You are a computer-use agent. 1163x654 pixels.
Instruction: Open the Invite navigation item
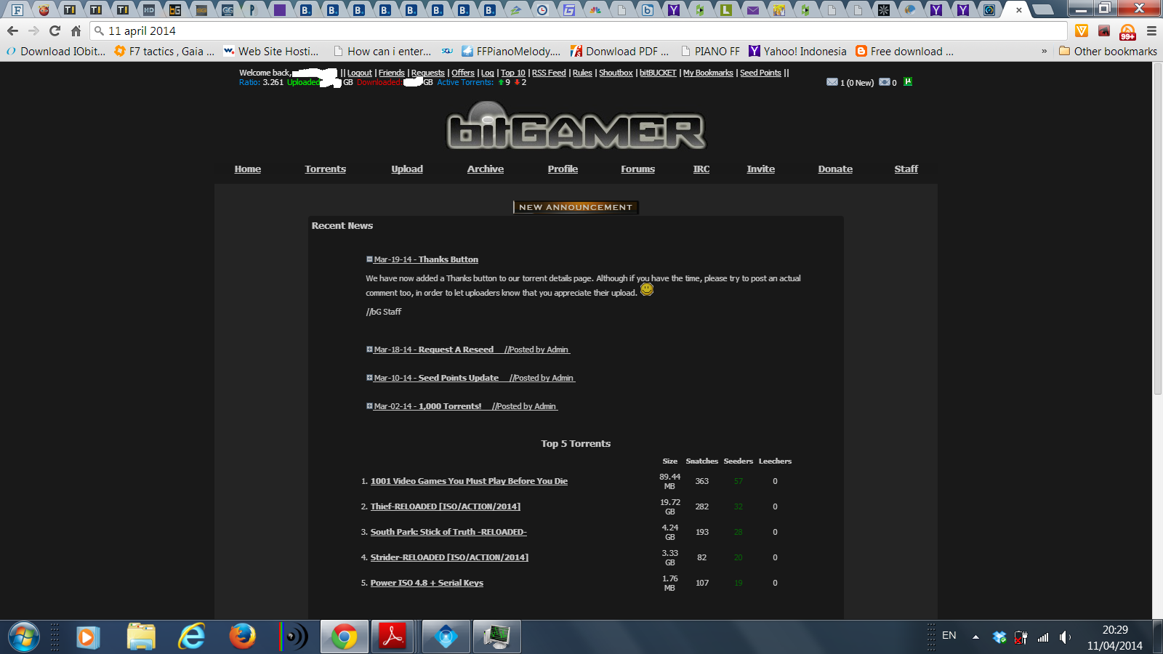pos(761,169)
